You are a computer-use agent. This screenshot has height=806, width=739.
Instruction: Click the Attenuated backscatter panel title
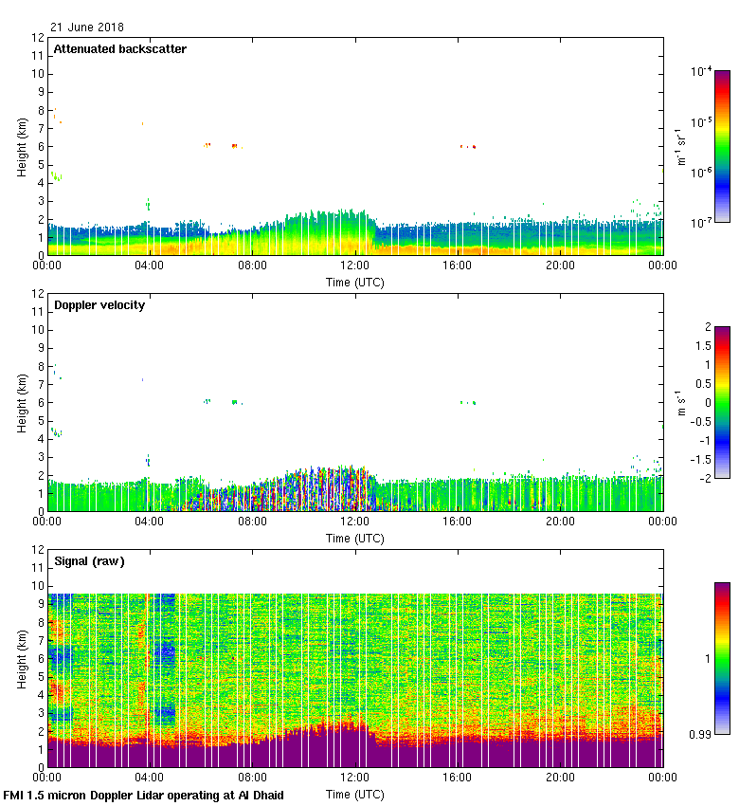tap(119, 49)
